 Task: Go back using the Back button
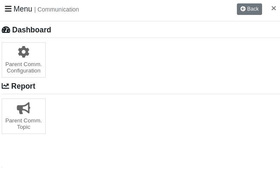249,9
